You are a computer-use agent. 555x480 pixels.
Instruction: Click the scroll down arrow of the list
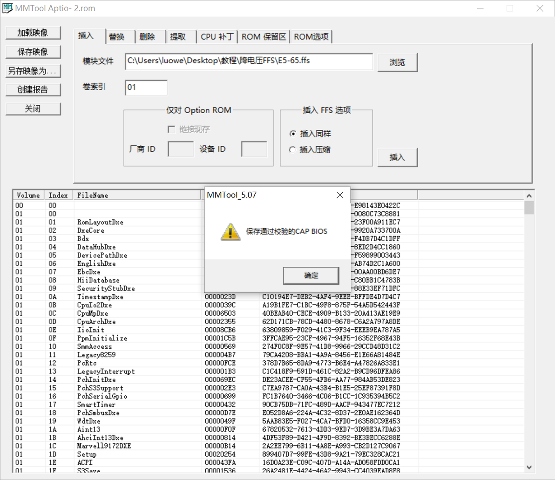click(529, 467)
